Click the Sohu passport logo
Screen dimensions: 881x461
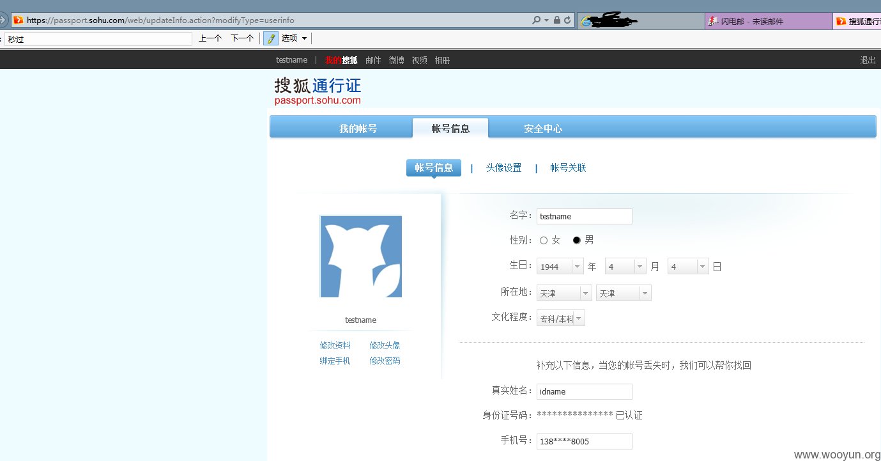pyautogui.click(x=318, y=91)
